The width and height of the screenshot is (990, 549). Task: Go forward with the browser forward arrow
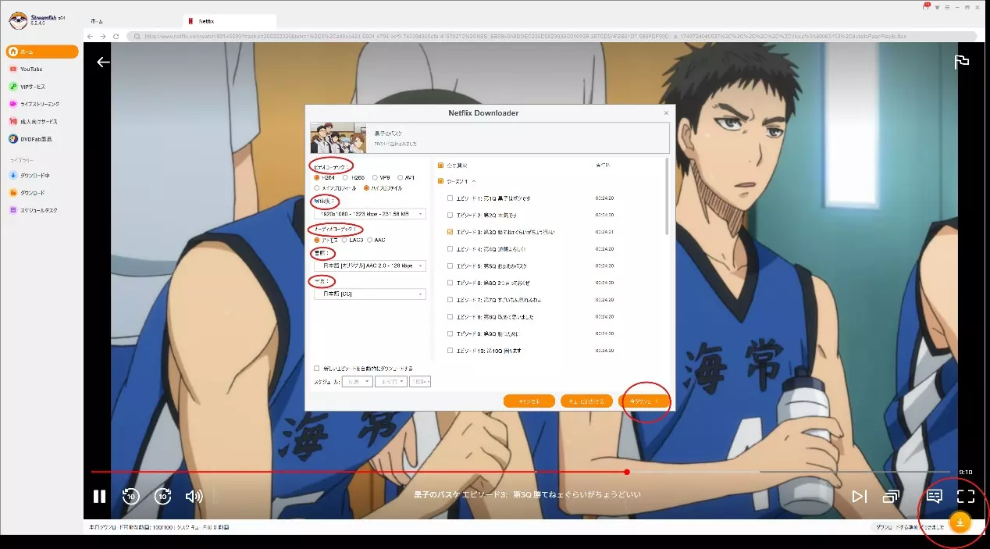[x=103, y=37]
